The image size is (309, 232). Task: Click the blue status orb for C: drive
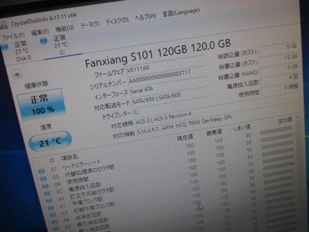pos(44,41)
